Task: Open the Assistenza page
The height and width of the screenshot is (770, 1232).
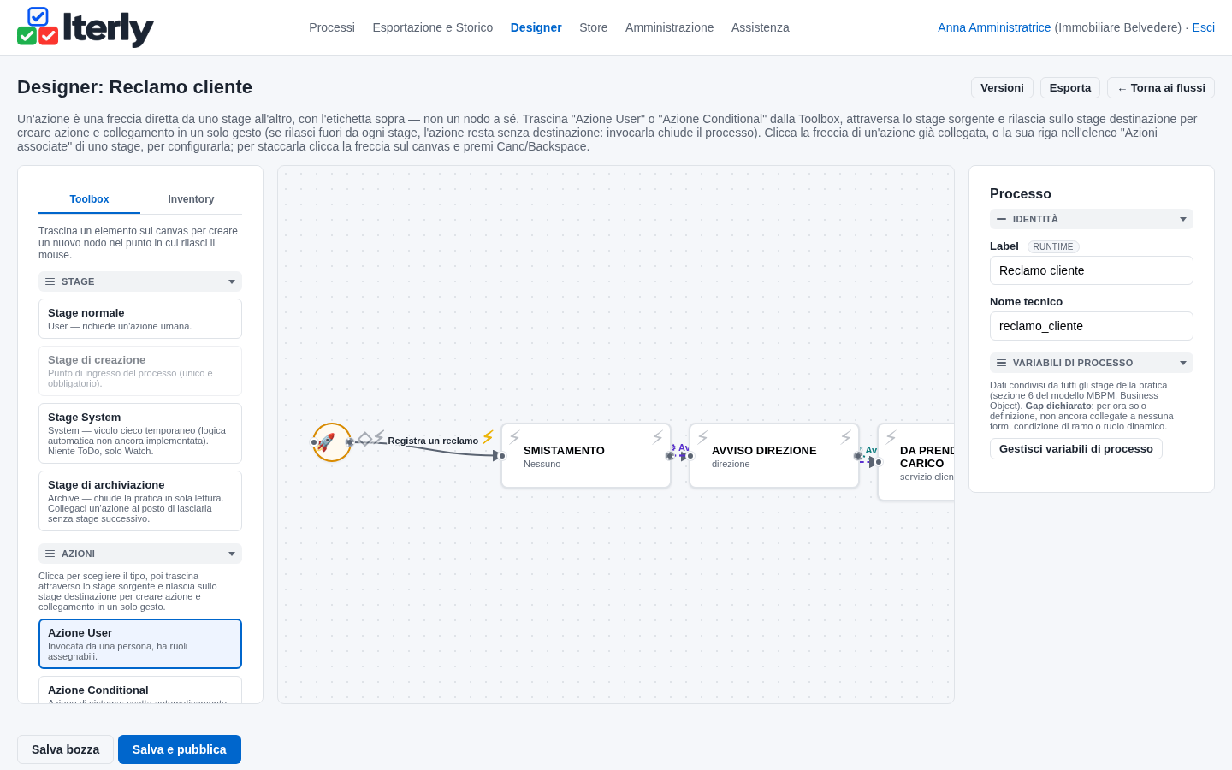Action: pos(761,27)
